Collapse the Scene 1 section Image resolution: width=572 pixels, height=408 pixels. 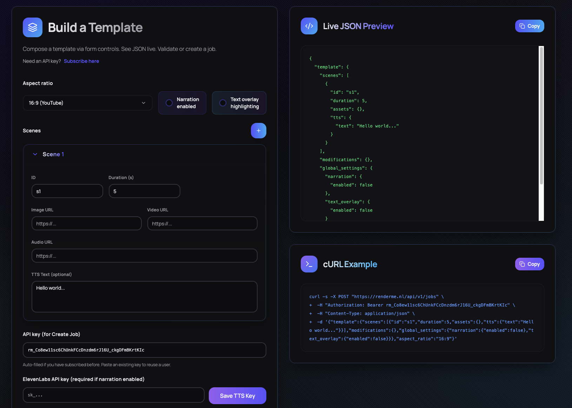coord(35,154)
